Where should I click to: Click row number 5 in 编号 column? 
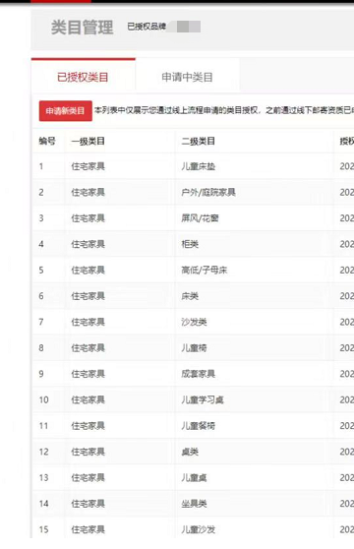point(41,270)
